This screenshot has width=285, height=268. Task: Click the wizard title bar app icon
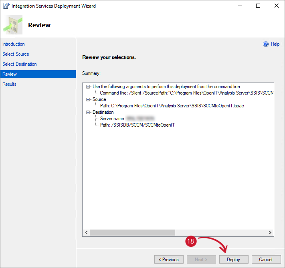pyautogui.click(x=6, y=6)
